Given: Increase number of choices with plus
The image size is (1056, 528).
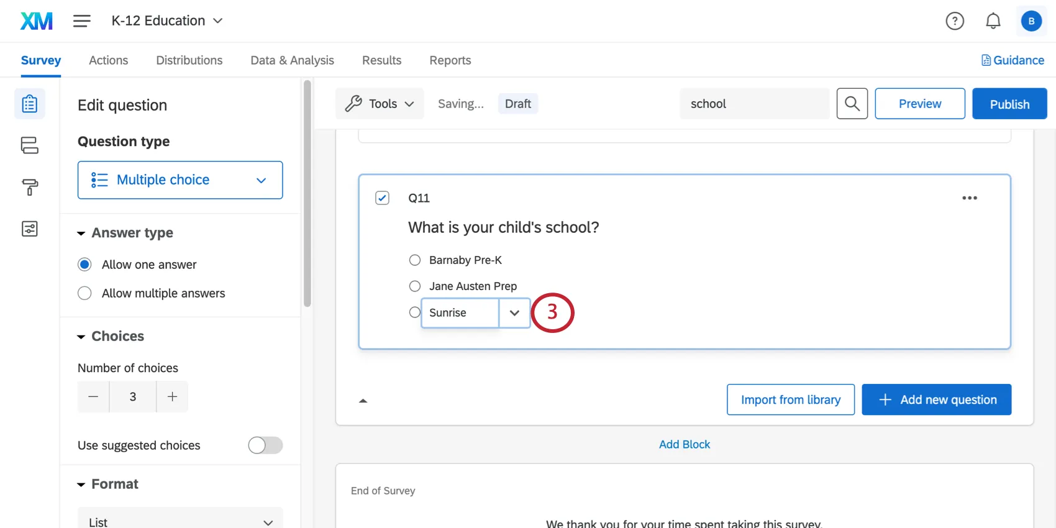Looking at the screenshot, I should (x=172, y=397).
